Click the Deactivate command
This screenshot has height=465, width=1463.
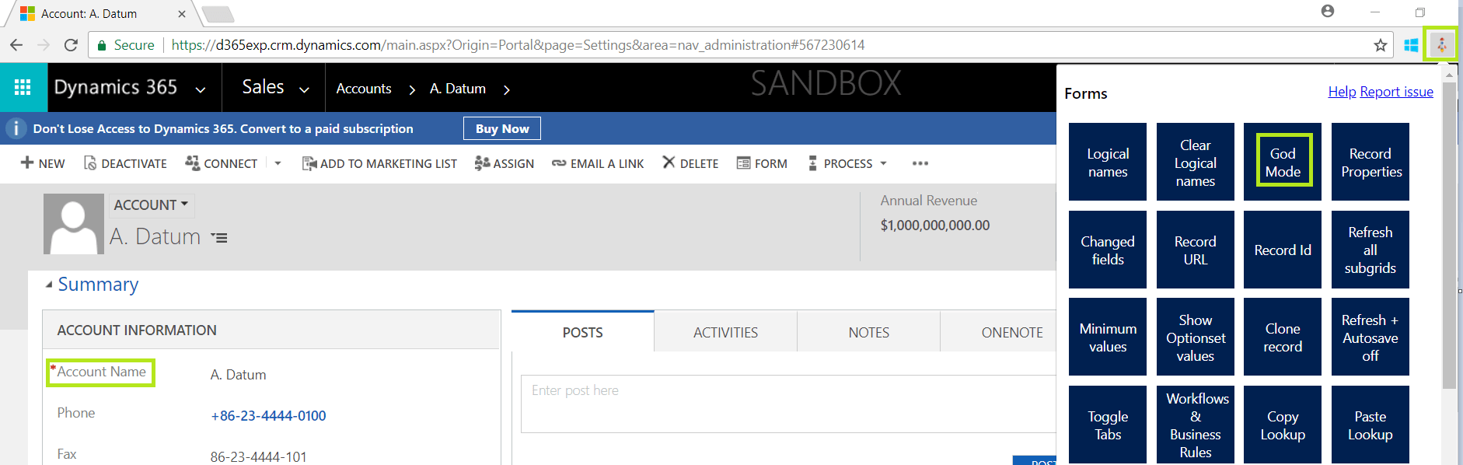125,163
